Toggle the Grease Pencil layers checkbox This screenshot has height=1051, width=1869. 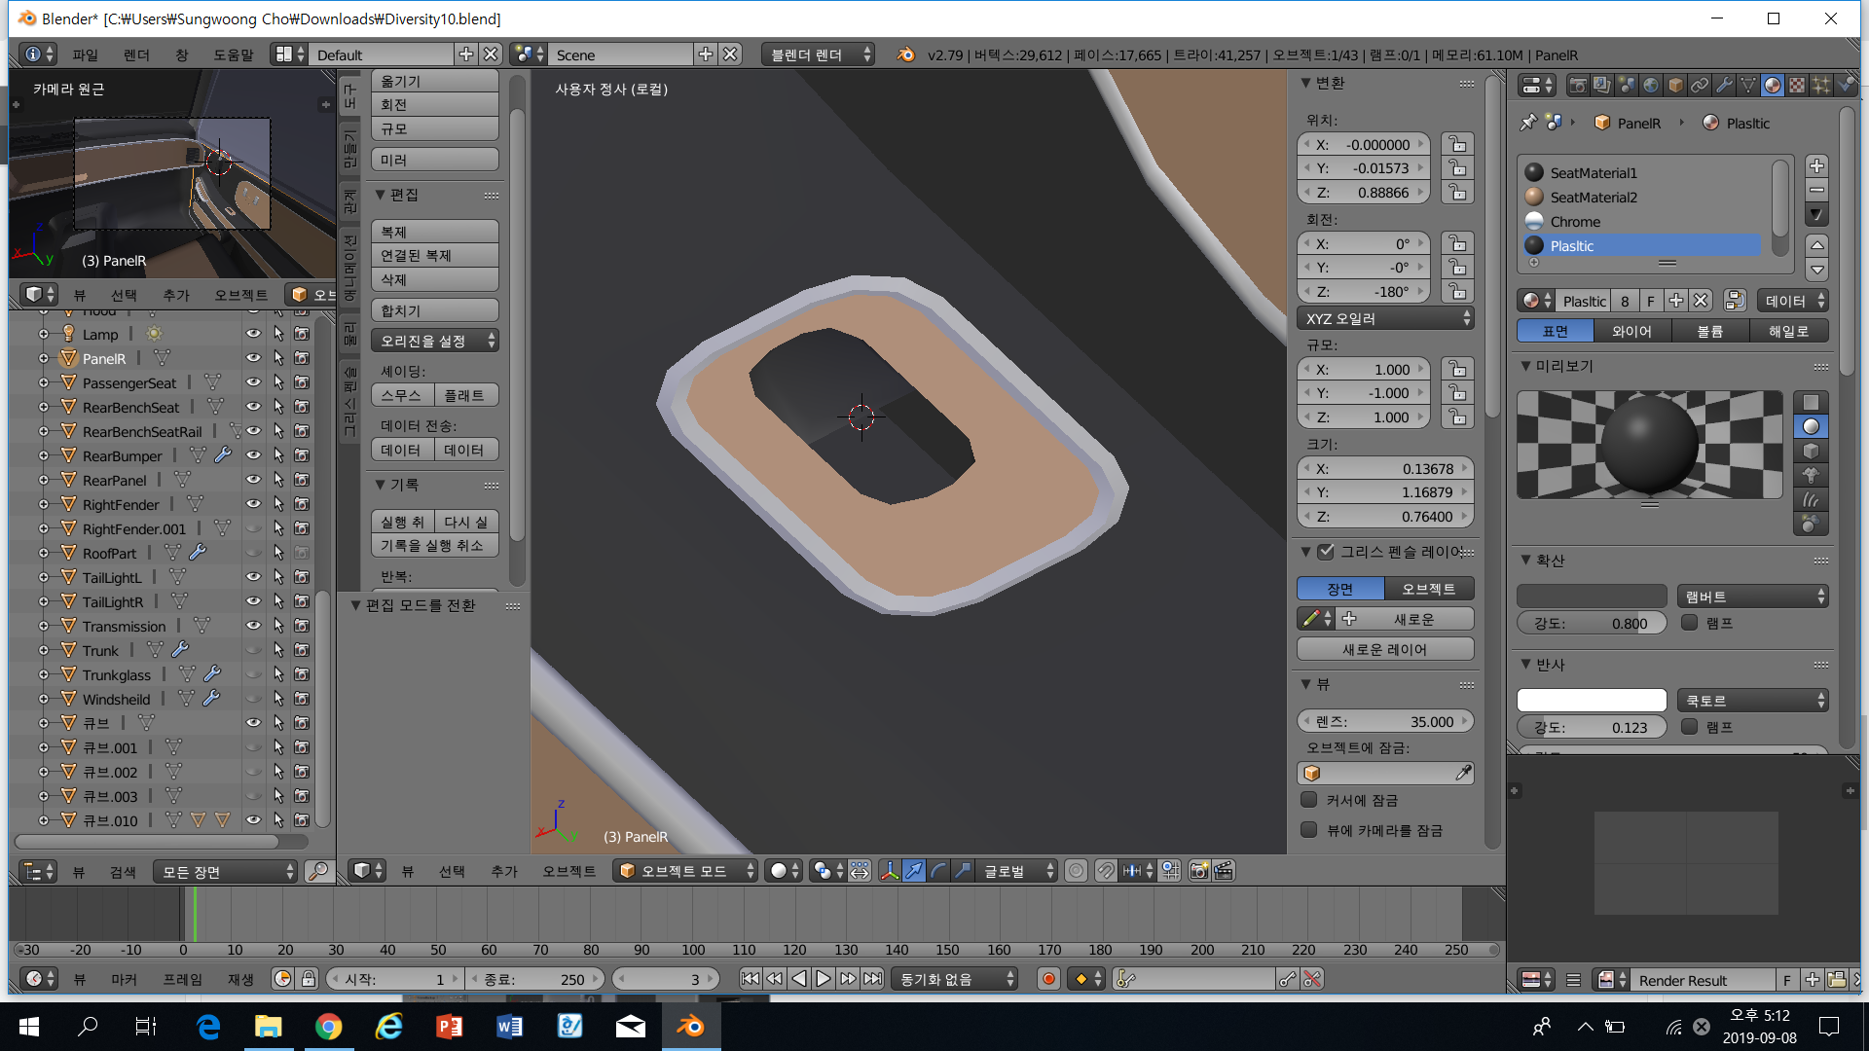tap(1326, 552)
